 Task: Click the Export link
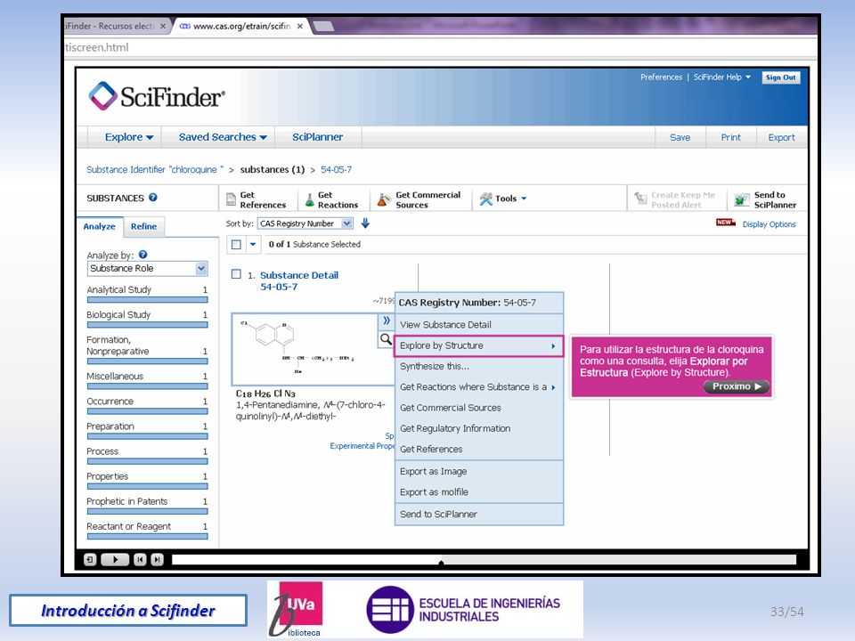(x=781, y=137)
